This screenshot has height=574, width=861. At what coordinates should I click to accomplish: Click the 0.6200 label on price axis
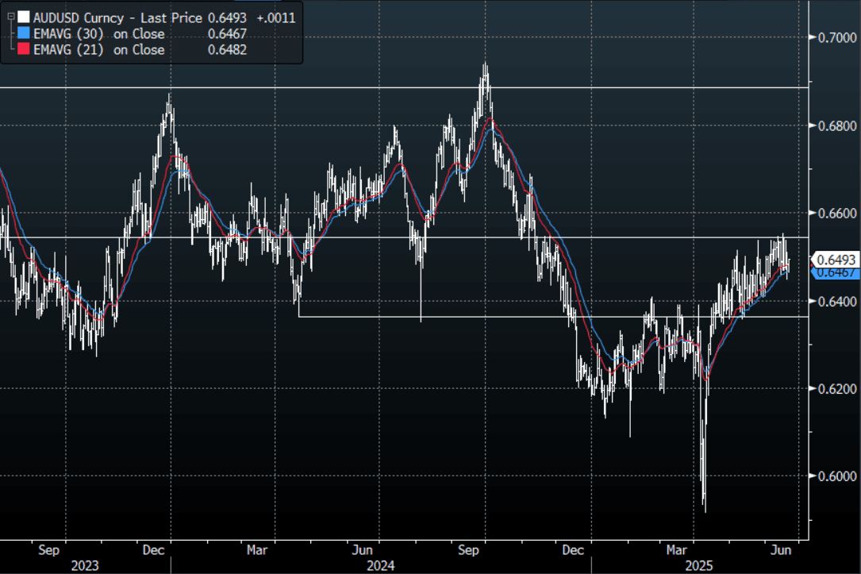coord(835,389)
